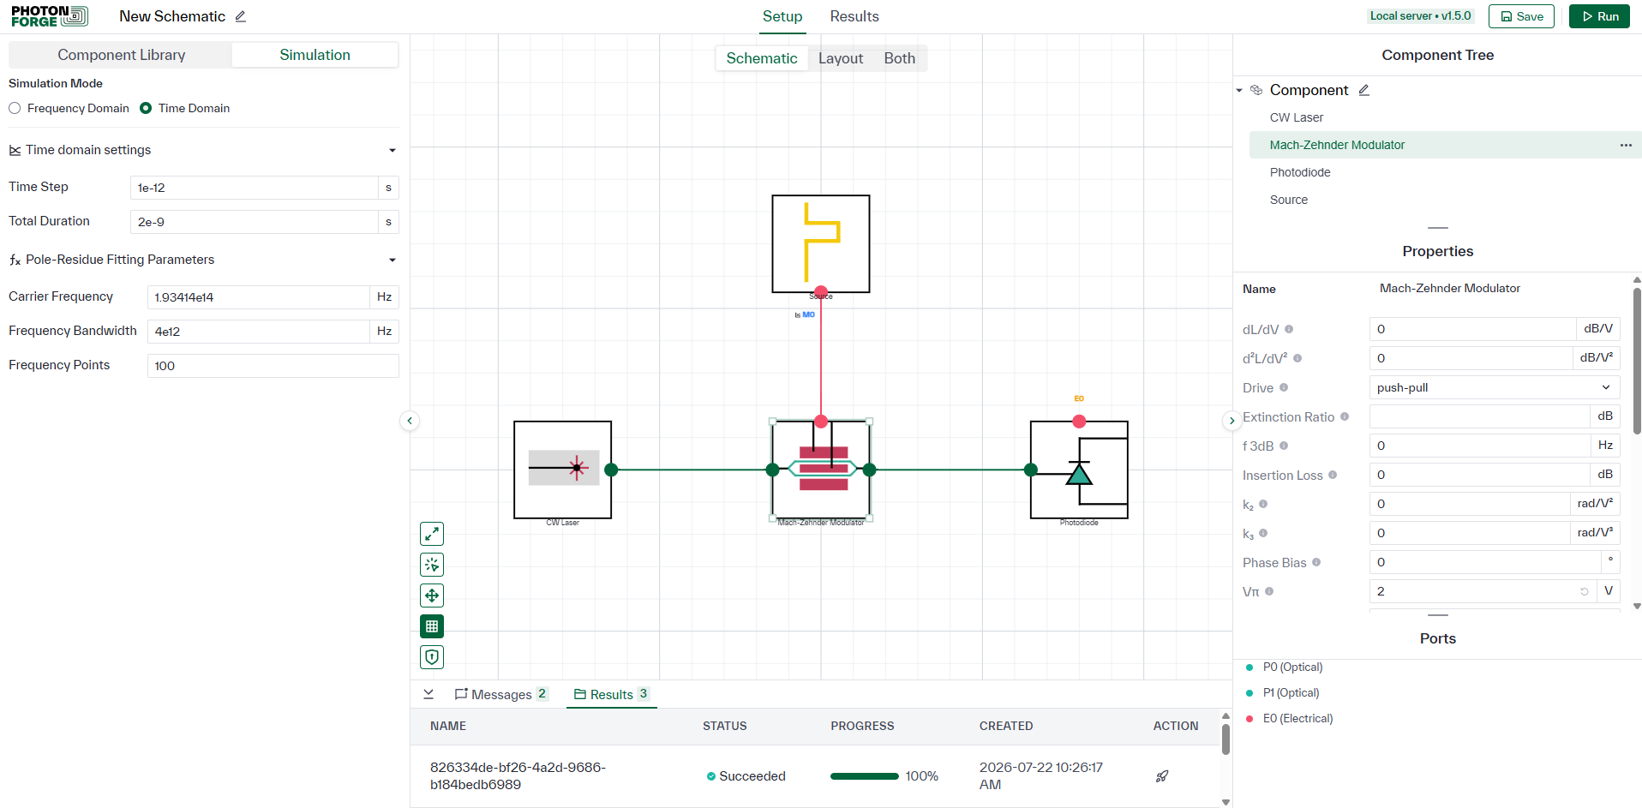Collapse Pole-Residue Fitting Parameters section
1642x808 pixels.
(393, 260)
